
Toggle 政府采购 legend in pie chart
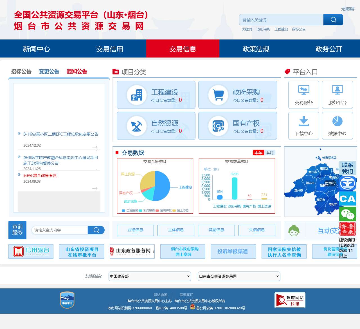coord(147,211)
